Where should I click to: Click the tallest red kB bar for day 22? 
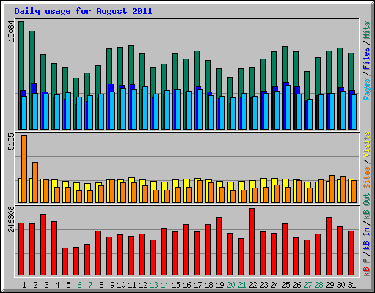[x=252, y=242]
